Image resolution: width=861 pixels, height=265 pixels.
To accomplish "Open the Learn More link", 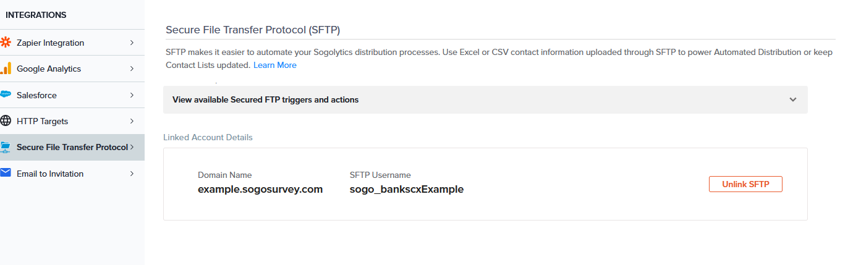I will 274,65.
